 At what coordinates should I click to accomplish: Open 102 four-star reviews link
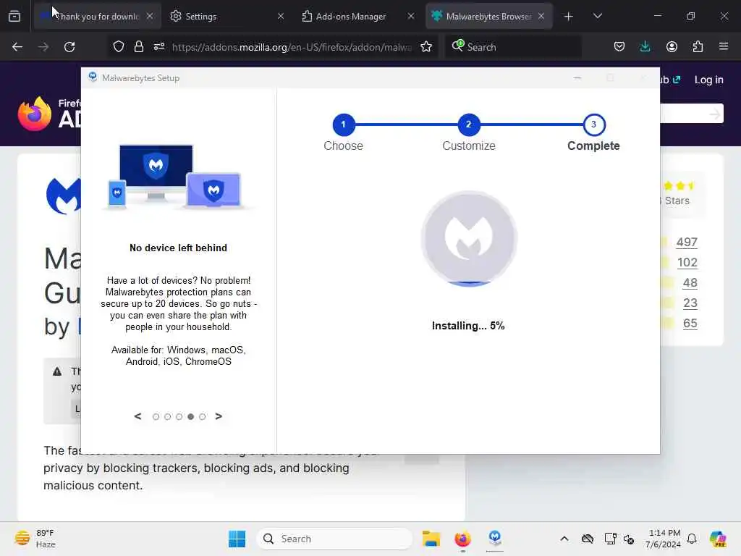tap(687, 262)
